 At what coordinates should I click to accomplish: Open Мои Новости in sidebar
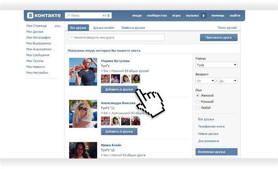(x=35, y=67)
